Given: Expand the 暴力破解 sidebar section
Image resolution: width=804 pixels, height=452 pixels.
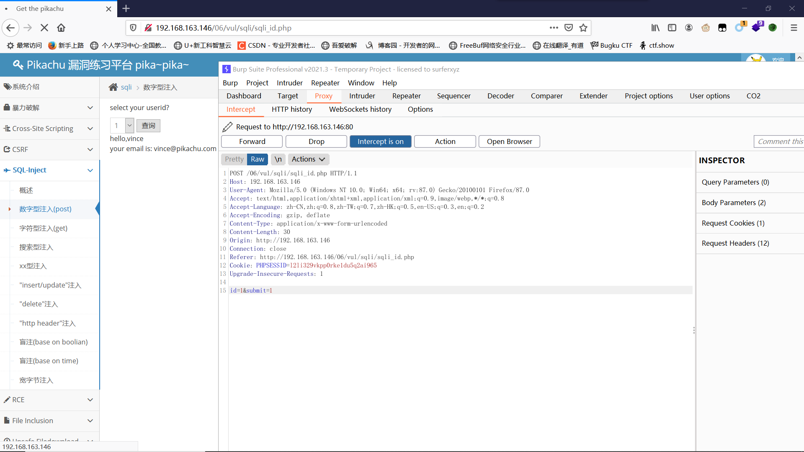Looking at the screenshot, I should tap(49, 108).
